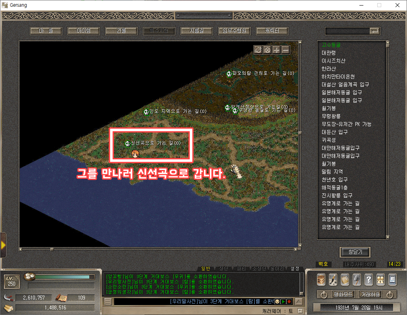
Task: Click the dumpling food icon
Action: pos(30,277)
